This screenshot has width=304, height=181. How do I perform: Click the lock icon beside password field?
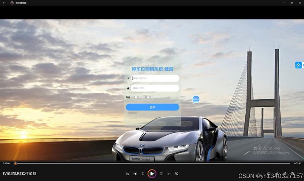(x=128, y=88)
